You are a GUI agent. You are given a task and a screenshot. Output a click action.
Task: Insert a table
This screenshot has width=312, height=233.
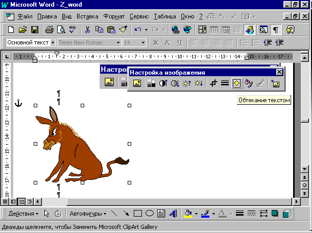click(x=214, y=30)
